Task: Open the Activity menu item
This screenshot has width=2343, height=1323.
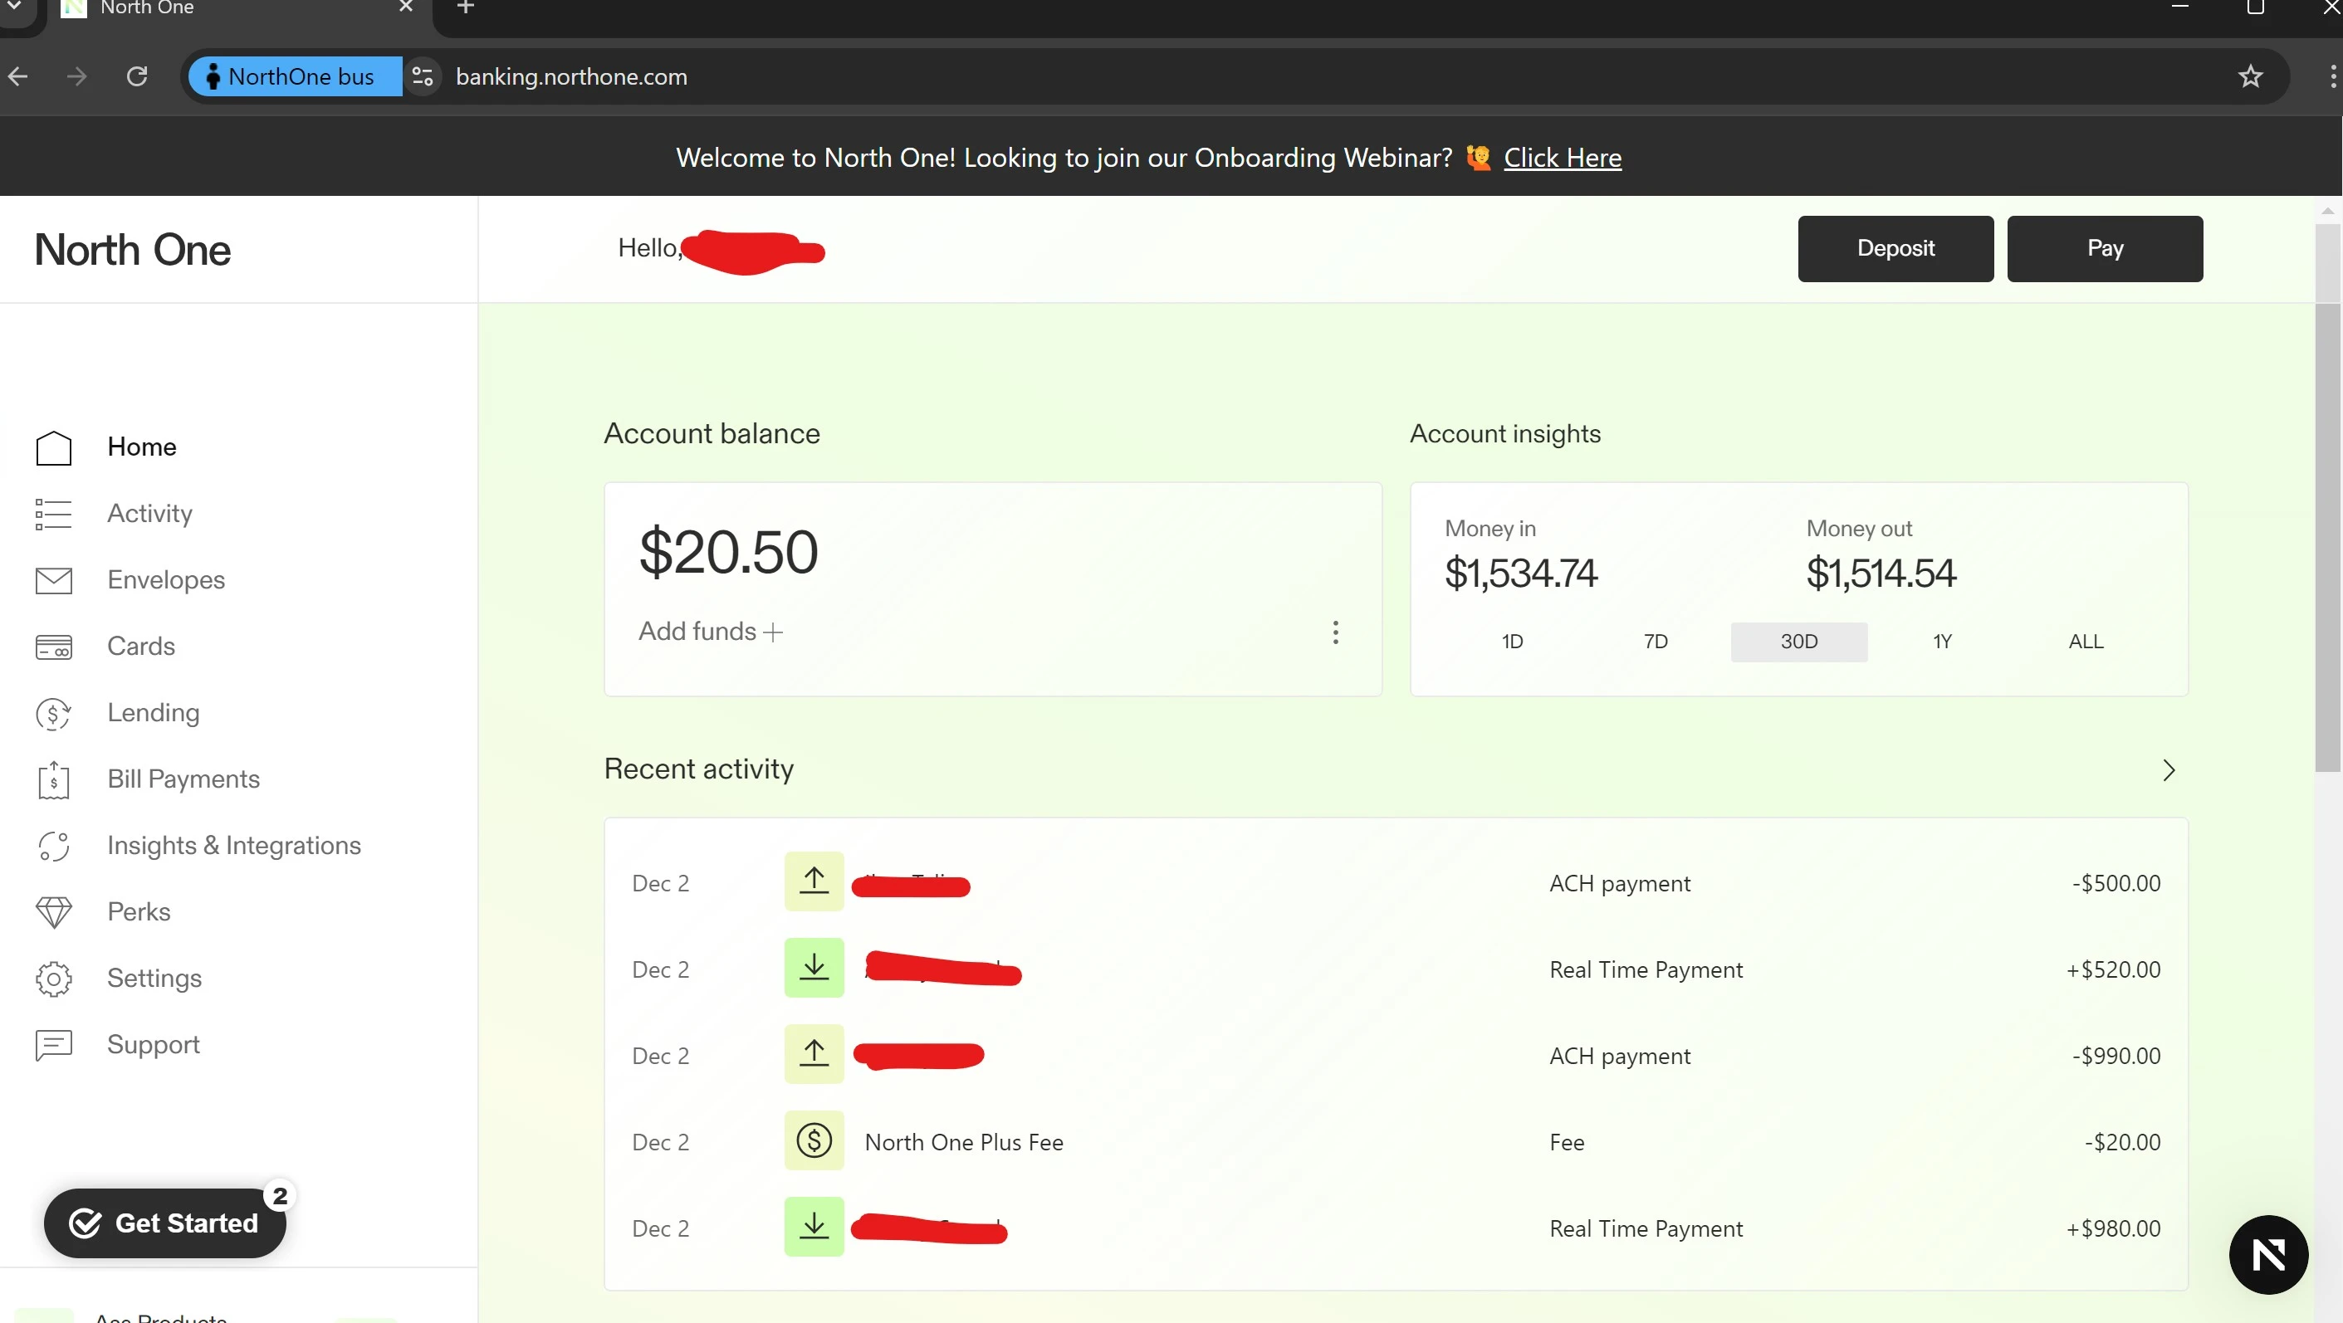Action: [x=150, y=514]
